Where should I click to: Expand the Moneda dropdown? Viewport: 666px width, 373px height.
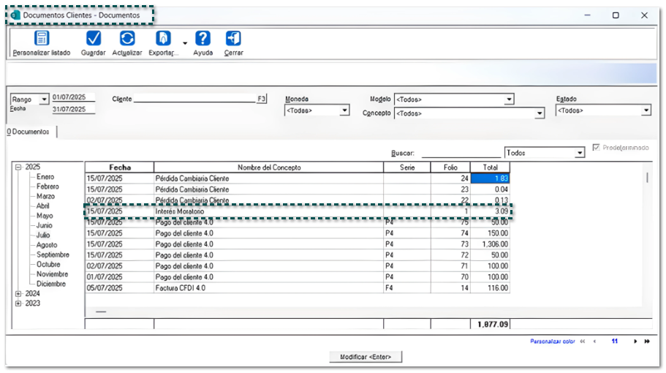pyautogui.click(x=344, y=111)
